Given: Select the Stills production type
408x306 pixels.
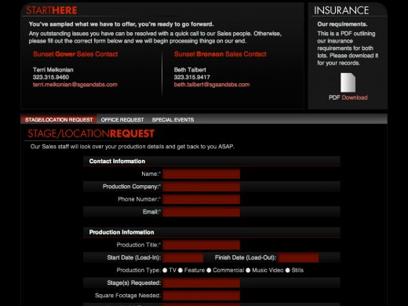Looking at the screenshot, I should [287, 270].
